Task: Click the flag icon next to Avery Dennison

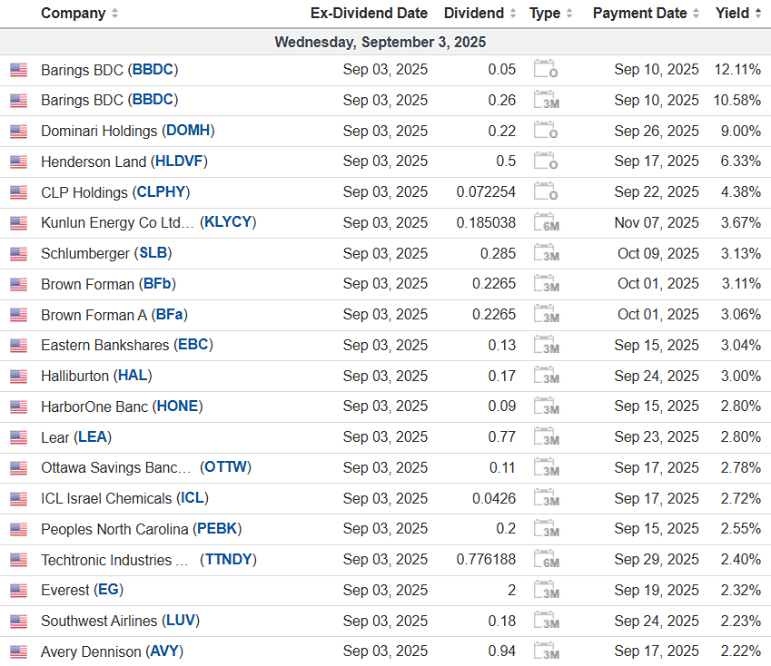Action: tap(18, 652)
